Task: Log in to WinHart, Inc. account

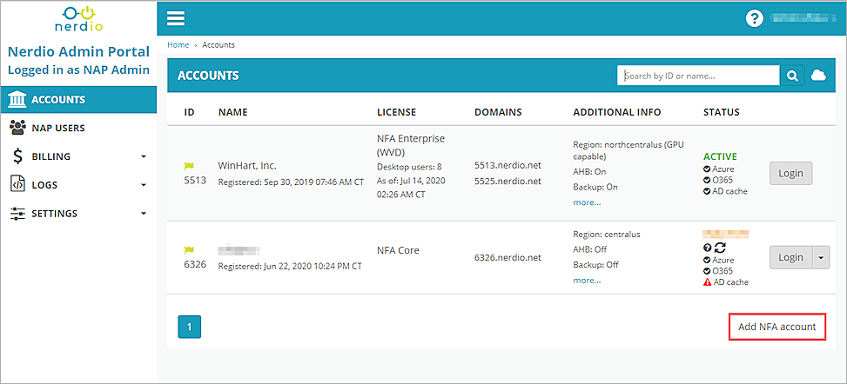Action: [x=790, y=173]
